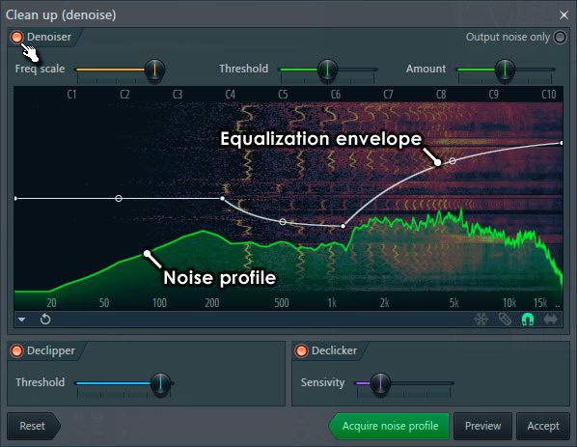The image size is (577, 447).
Task: Toggle the Declipper enable LED
Action: [x=16, y=350]
